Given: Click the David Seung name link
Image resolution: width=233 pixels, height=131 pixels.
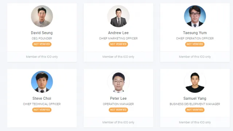Looking at the screenshot, I should [x=42, y=33].
